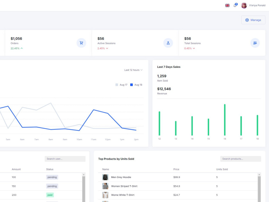Click the Amount column header
This screenshot has width=269, height=202.
[16, 169]
